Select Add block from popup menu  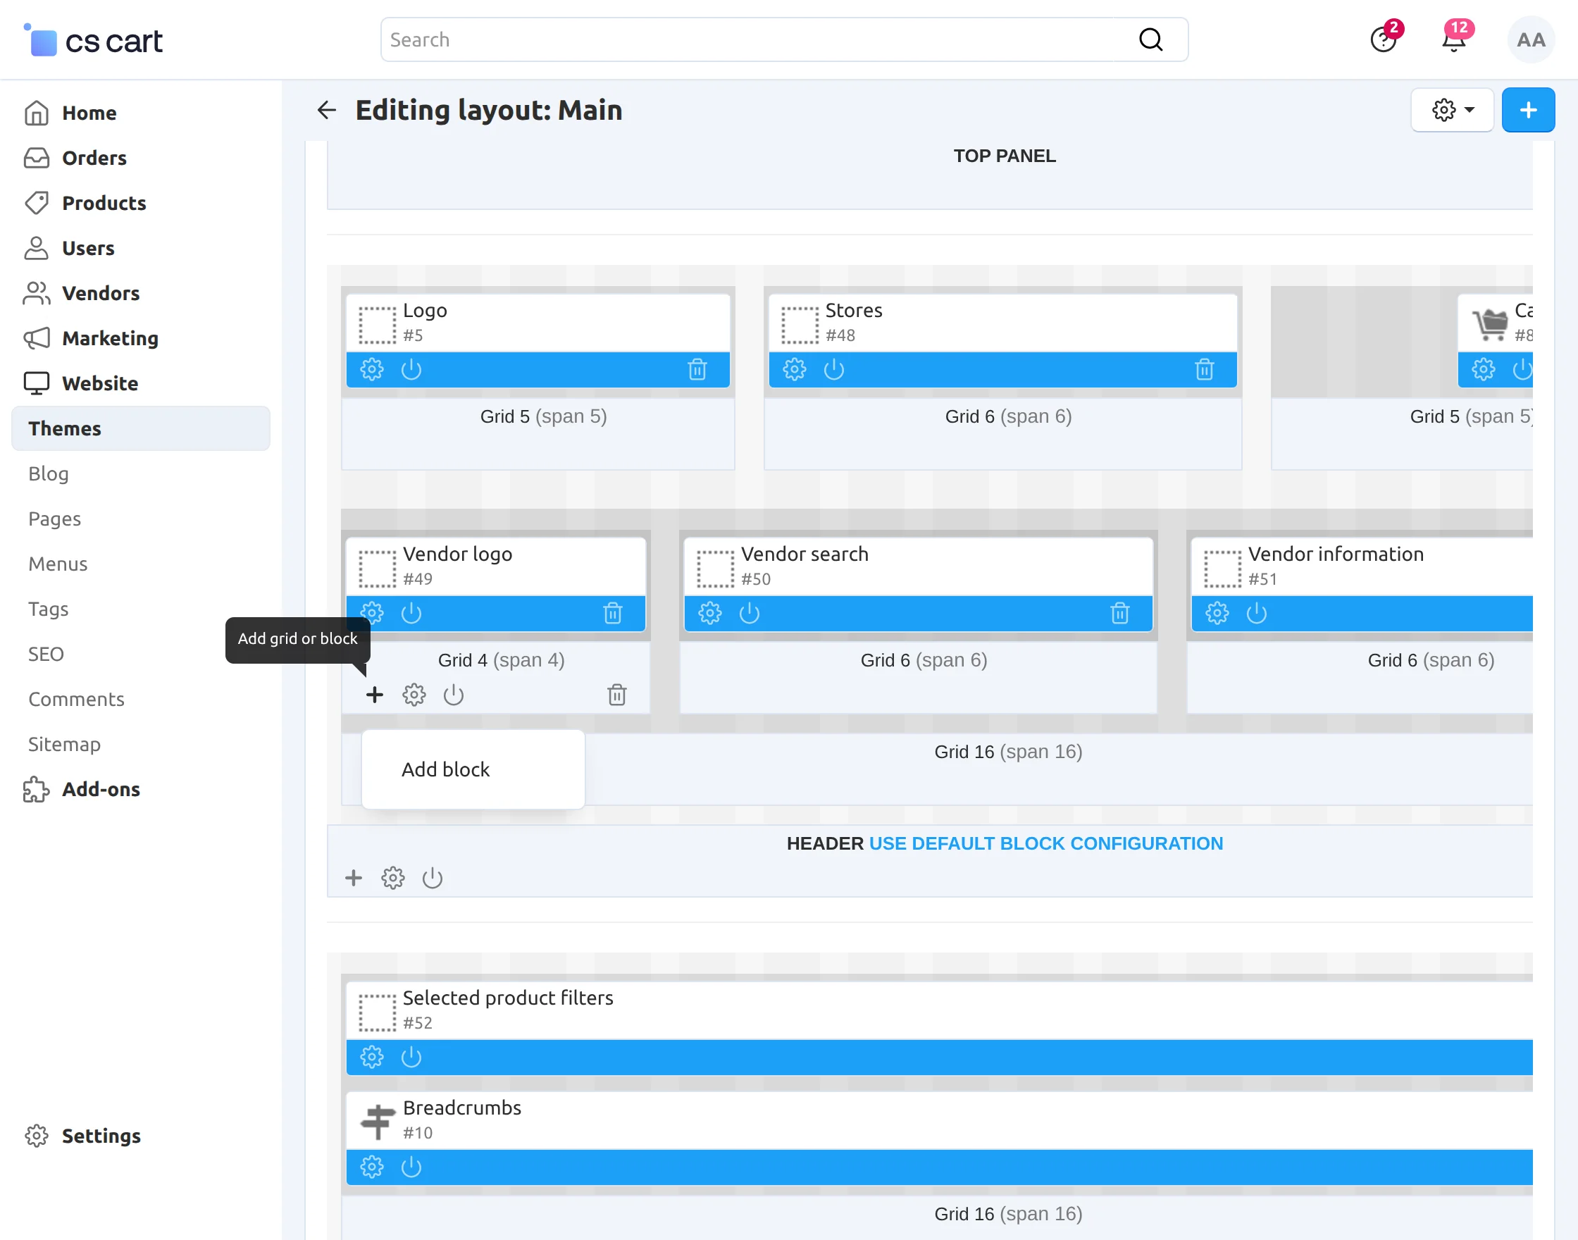click(446, 769)
